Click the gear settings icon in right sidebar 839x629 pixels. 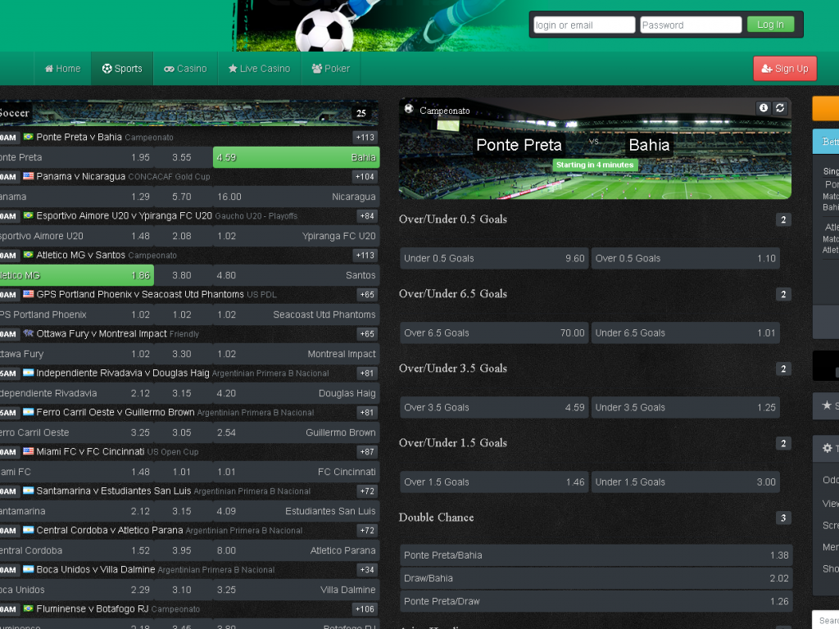pyautogui.click(x=828, y=448)
